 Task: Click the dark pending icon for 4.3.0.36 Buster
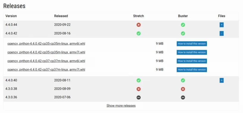click(183, 97)
